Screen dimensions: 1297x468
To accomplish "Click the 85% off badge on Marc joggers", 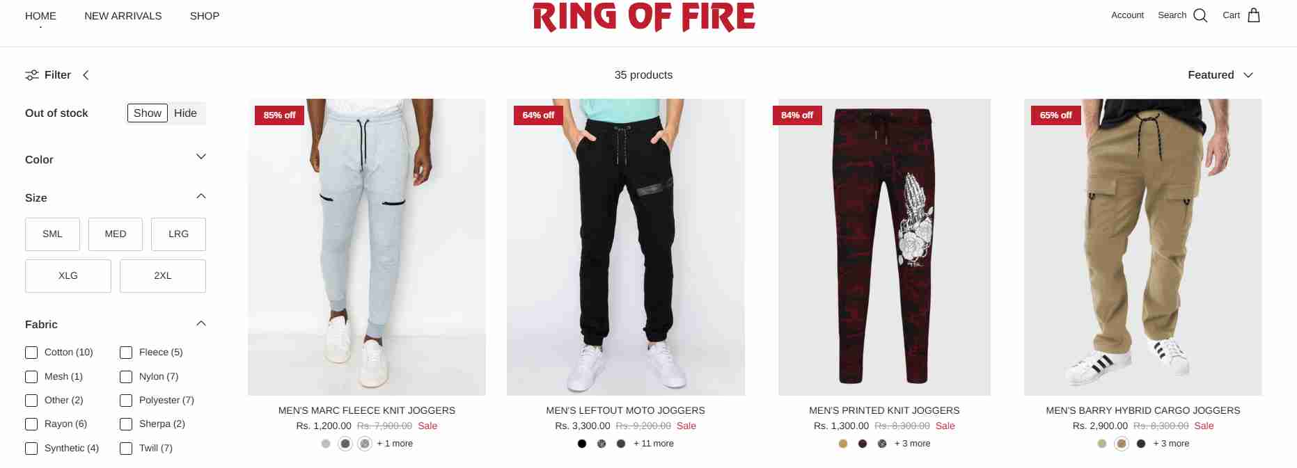I will (x=279, y=115).
